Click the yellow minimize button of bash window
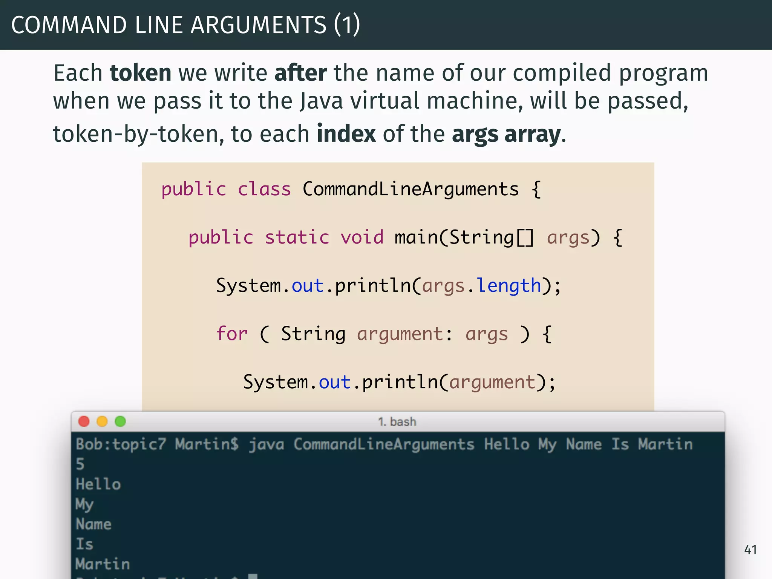Image resolution: width=772 pixels, height=579 pixels. pos(102,421)
